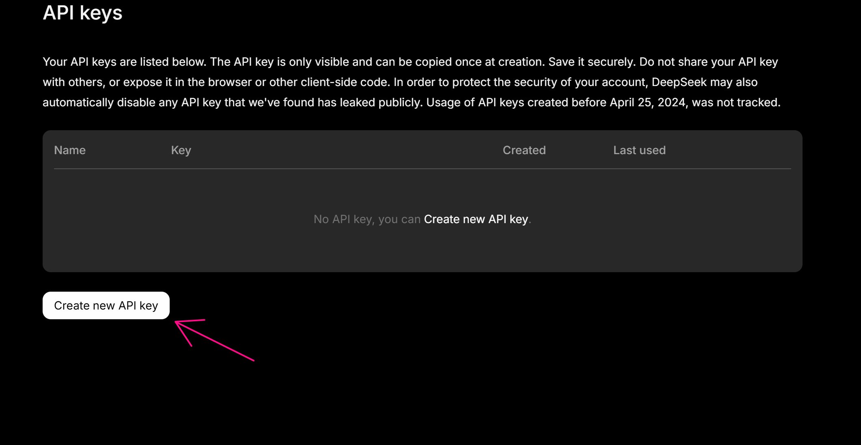
Task: Click the word DeepSeek in the description
Action: (679, 82)
